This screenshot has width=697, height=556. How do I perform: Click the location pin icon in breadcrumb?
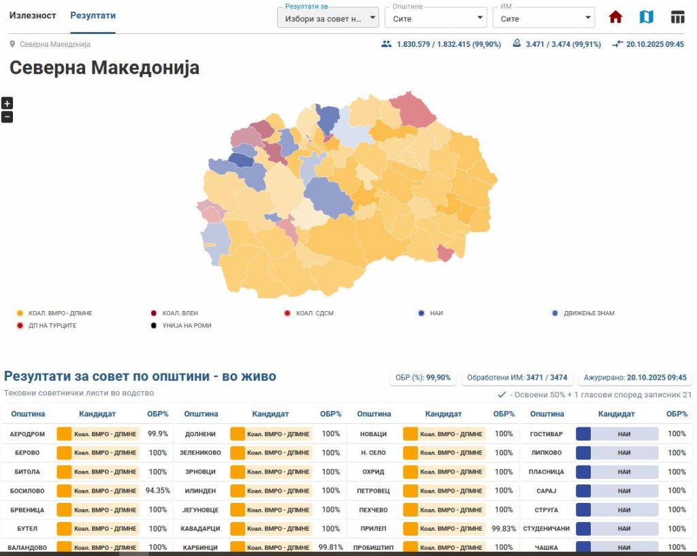tap(13, 44)
